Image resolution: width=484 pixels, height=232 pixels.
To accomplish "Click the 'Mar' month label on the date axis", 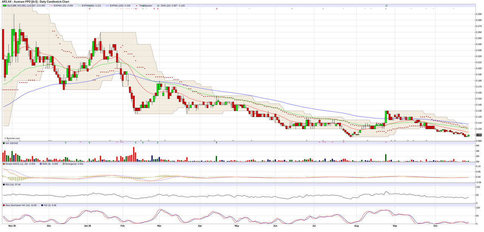I will 159,226.
